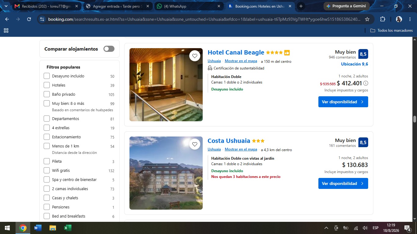Check the 2 camas individuales filter
The width and height of the screenshot is (417, 234).
coord(47,189)
